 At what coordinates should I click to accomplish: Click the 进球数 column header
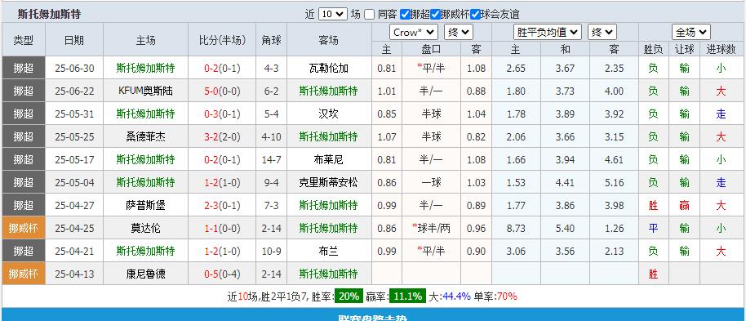pyautogui.click(x=722, y=49)
